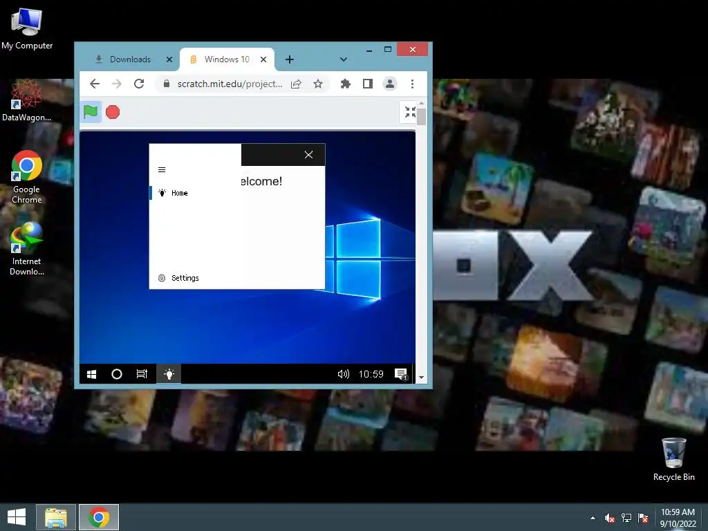Click simulated Cortana circle icon
The height and width of the screenshot is (531, 708).
116,374
